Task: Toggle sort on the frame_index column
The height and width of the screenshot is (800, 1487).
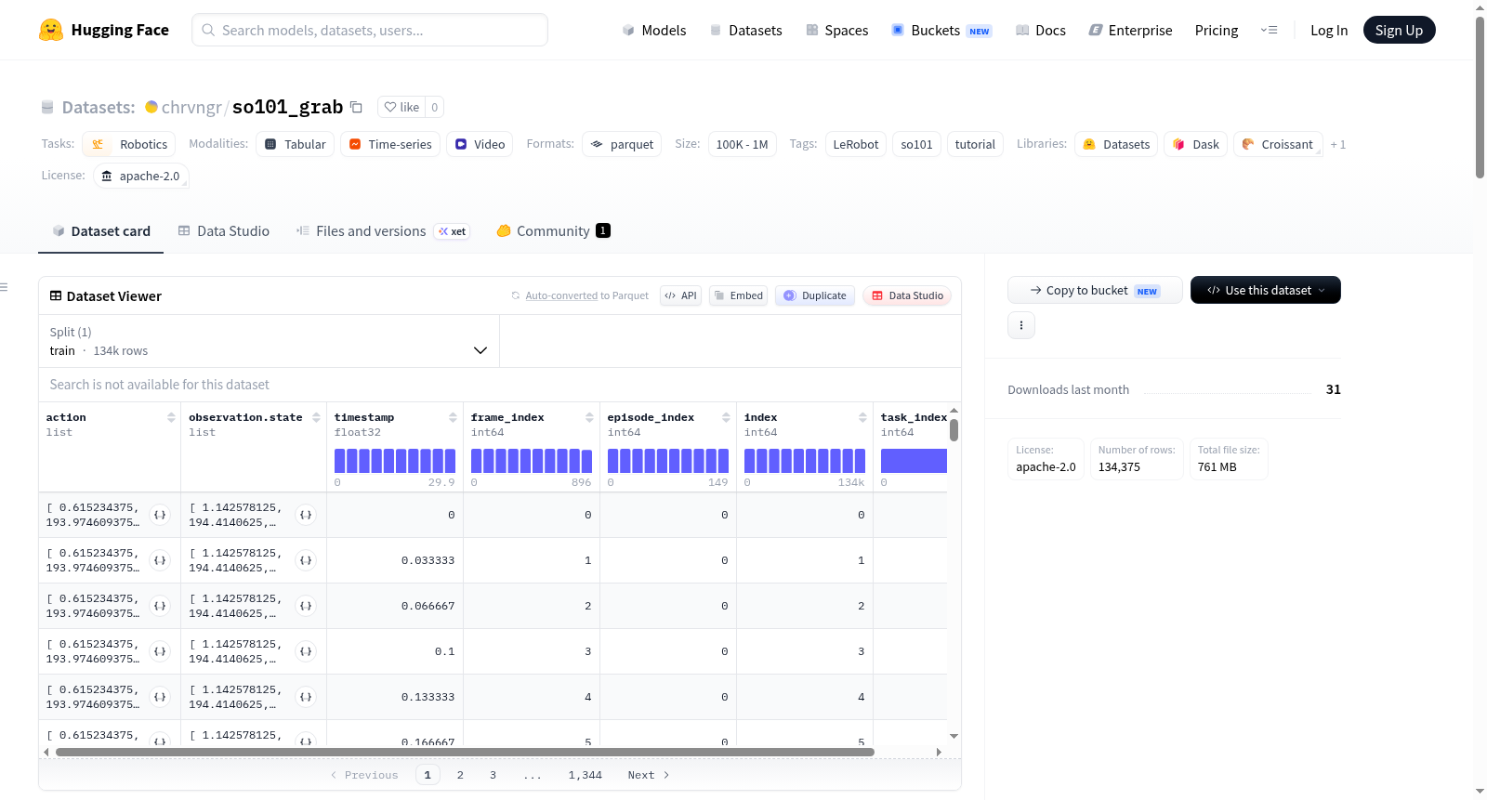Action: [x=589, y=417]
